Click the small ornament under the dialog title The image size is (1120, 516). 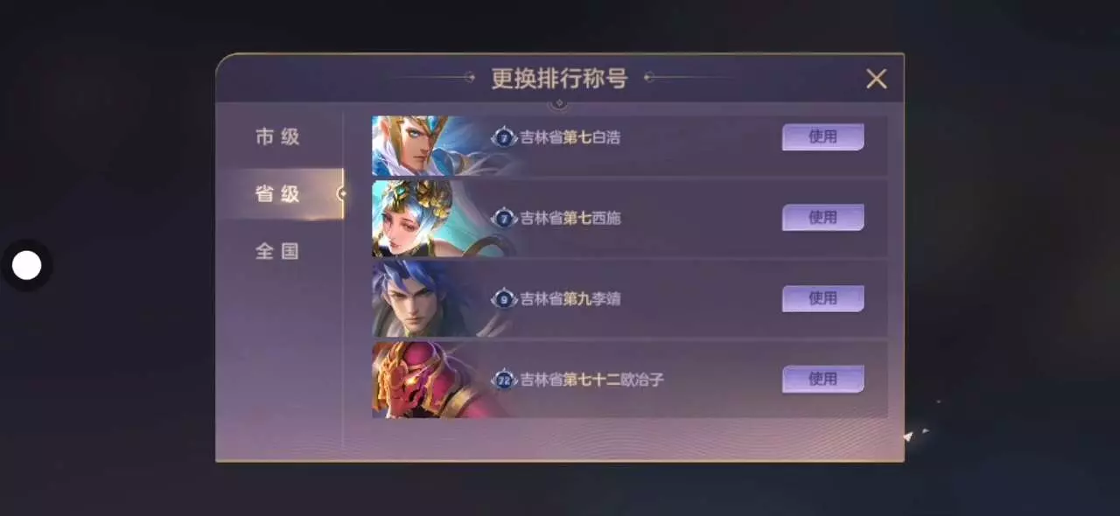pyautogui.click(x=560, y=104)
